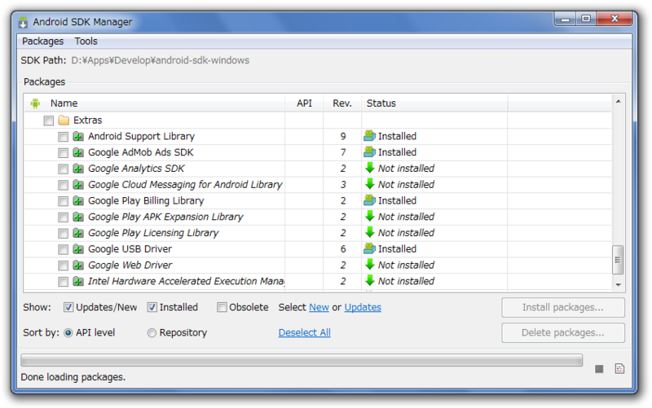Check the Google Analytics SDK checkbox

tap(64, 169)
